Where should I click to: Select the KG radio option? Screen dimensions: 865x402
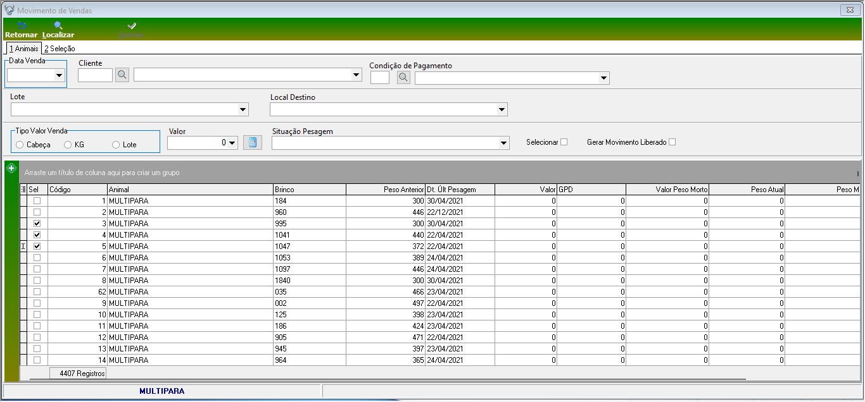[x=68, y=145]
